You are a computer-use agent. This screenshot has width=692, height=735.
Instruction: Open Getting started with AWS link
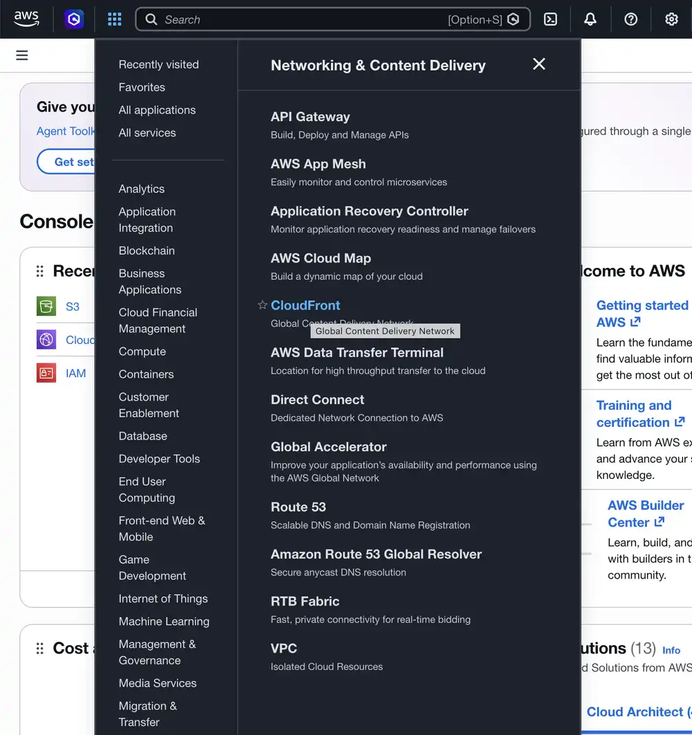pyautogui.click(x=642, y=314)
